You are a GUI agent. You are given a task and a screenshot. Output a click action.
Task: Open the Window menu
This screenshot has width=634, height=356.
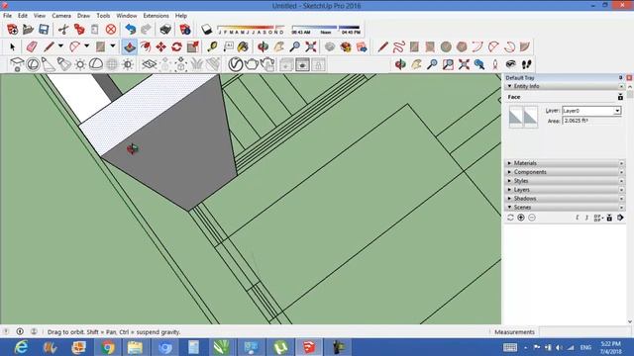coord(127,16)
